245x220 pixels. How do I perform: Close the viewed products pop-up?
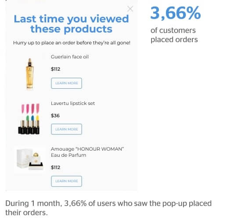(130, 9)
